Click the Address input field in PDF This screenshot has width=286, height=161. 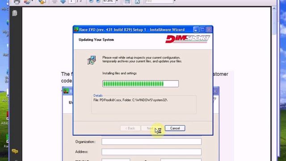point(151,152)
